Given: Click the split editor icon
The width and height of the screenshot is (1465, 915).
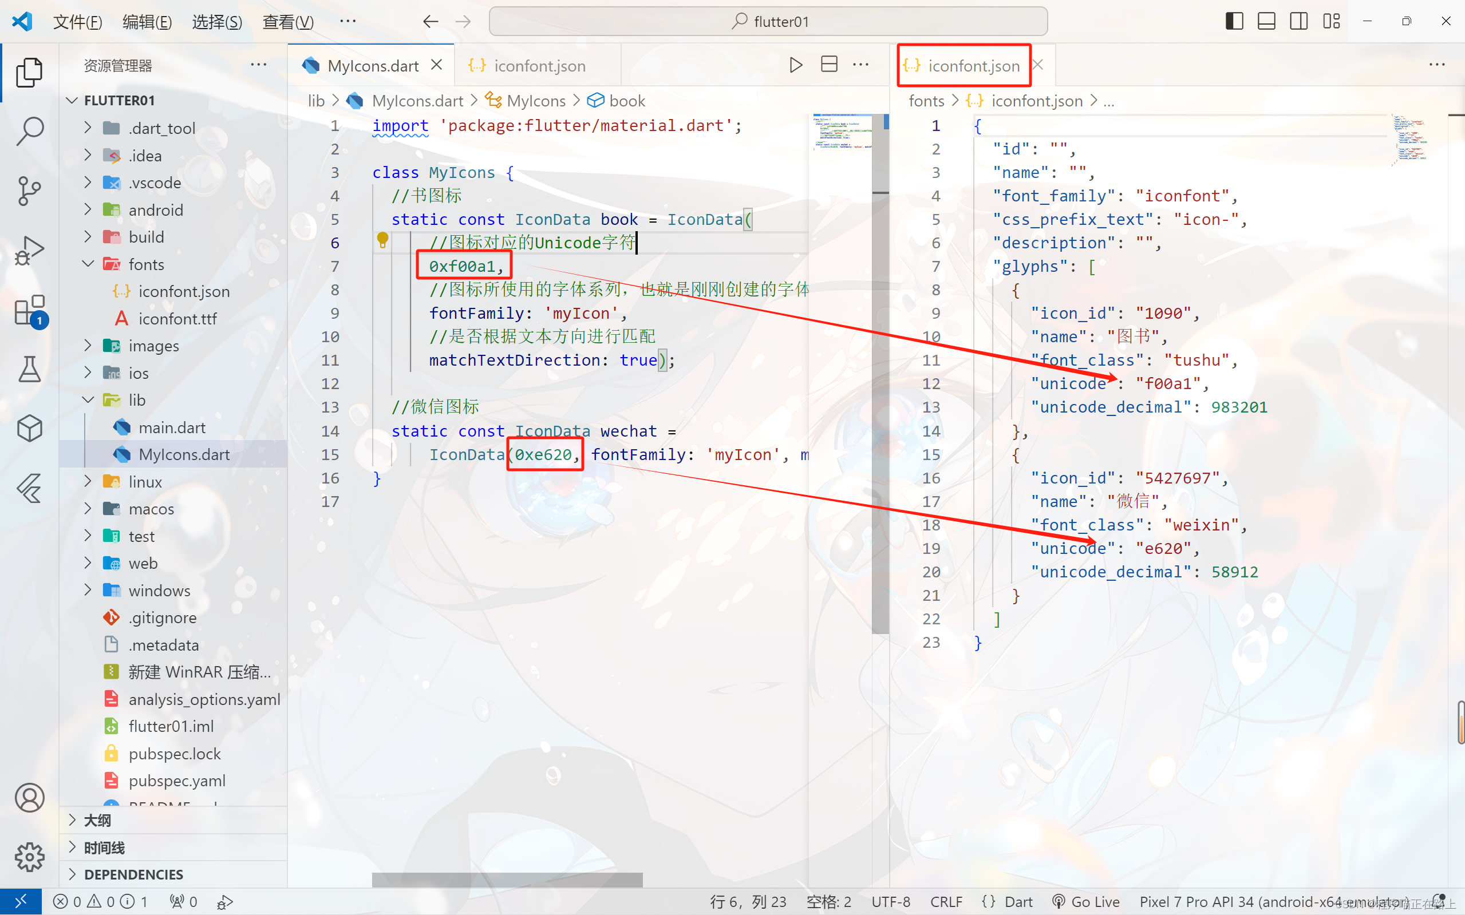Looking at the screenshot, I should click(x=829, y=65).
